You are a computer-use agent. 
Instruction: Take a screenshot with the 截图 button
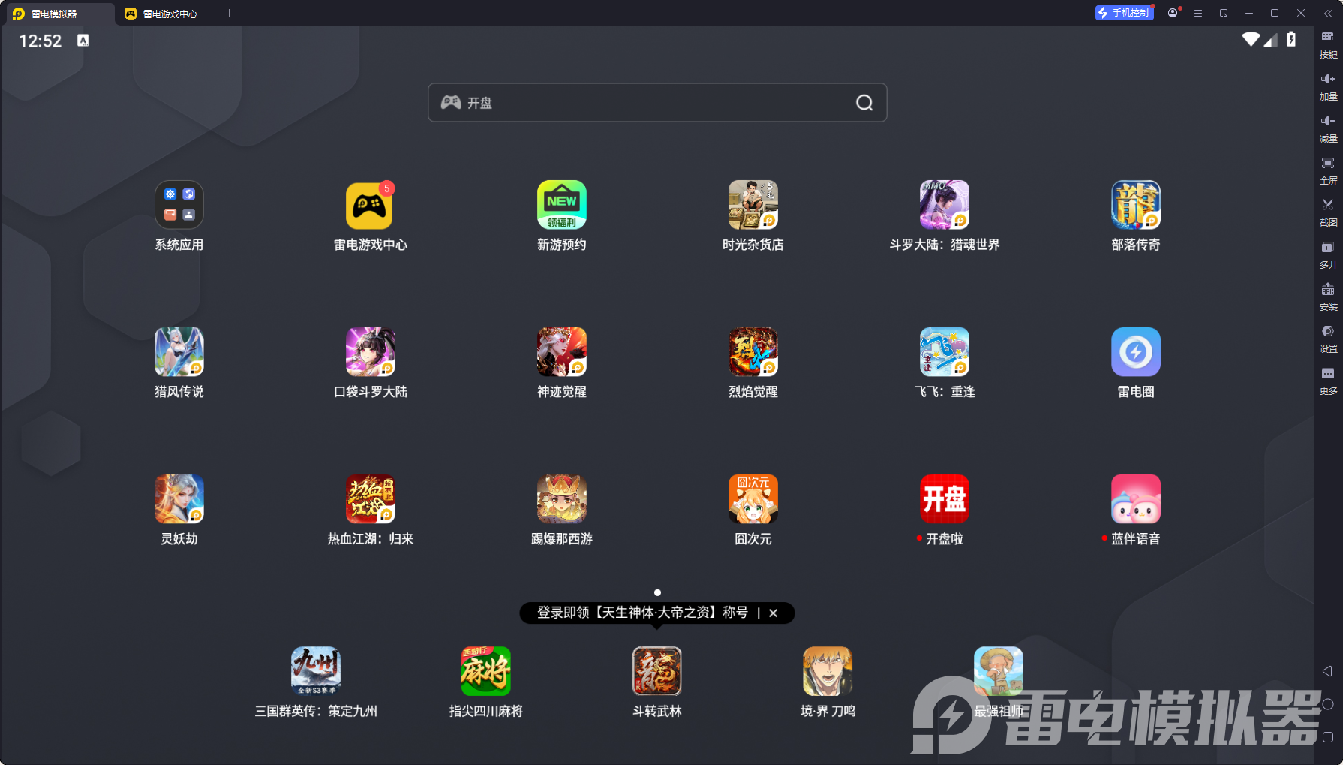1328,212
